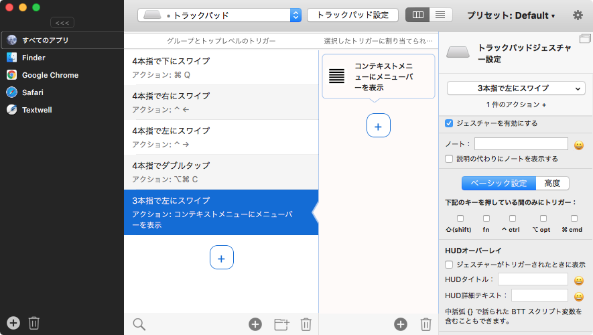The height and width of the screenshot is (335, 593).
Task: Click the plus box below the assigned action
Action: coord(378,125)
